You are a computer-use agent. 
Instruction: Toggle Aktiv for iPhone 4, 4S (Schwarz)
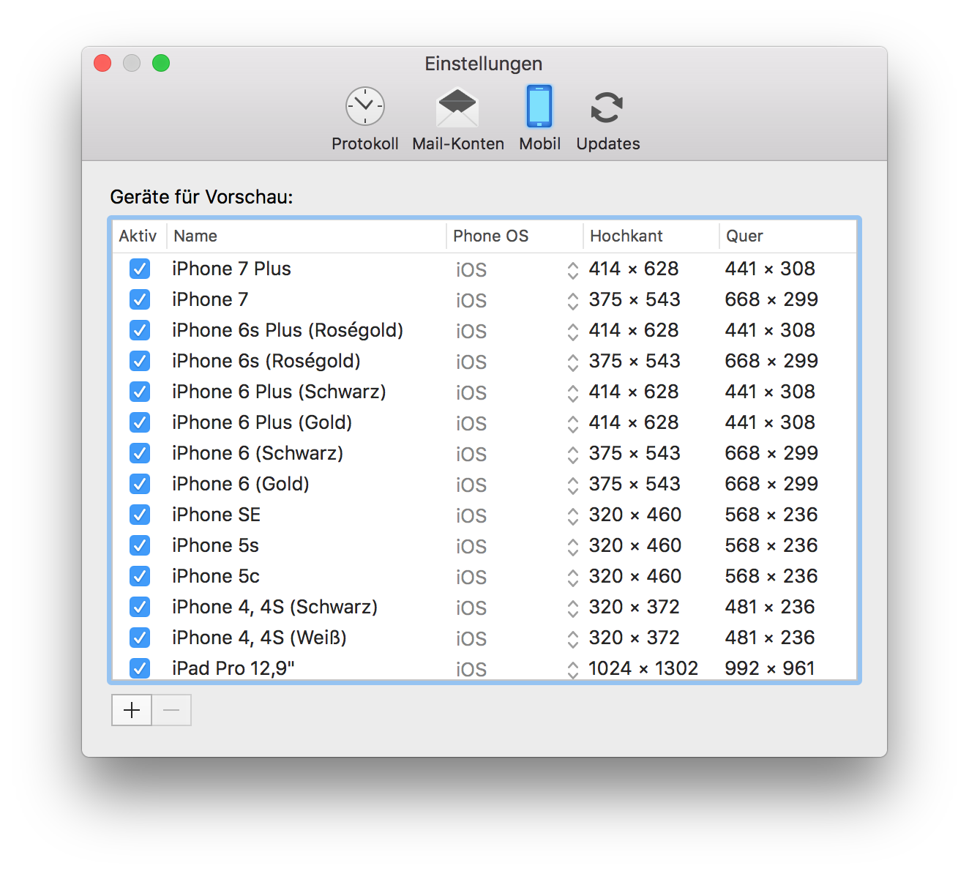click(x=140, y=607)
